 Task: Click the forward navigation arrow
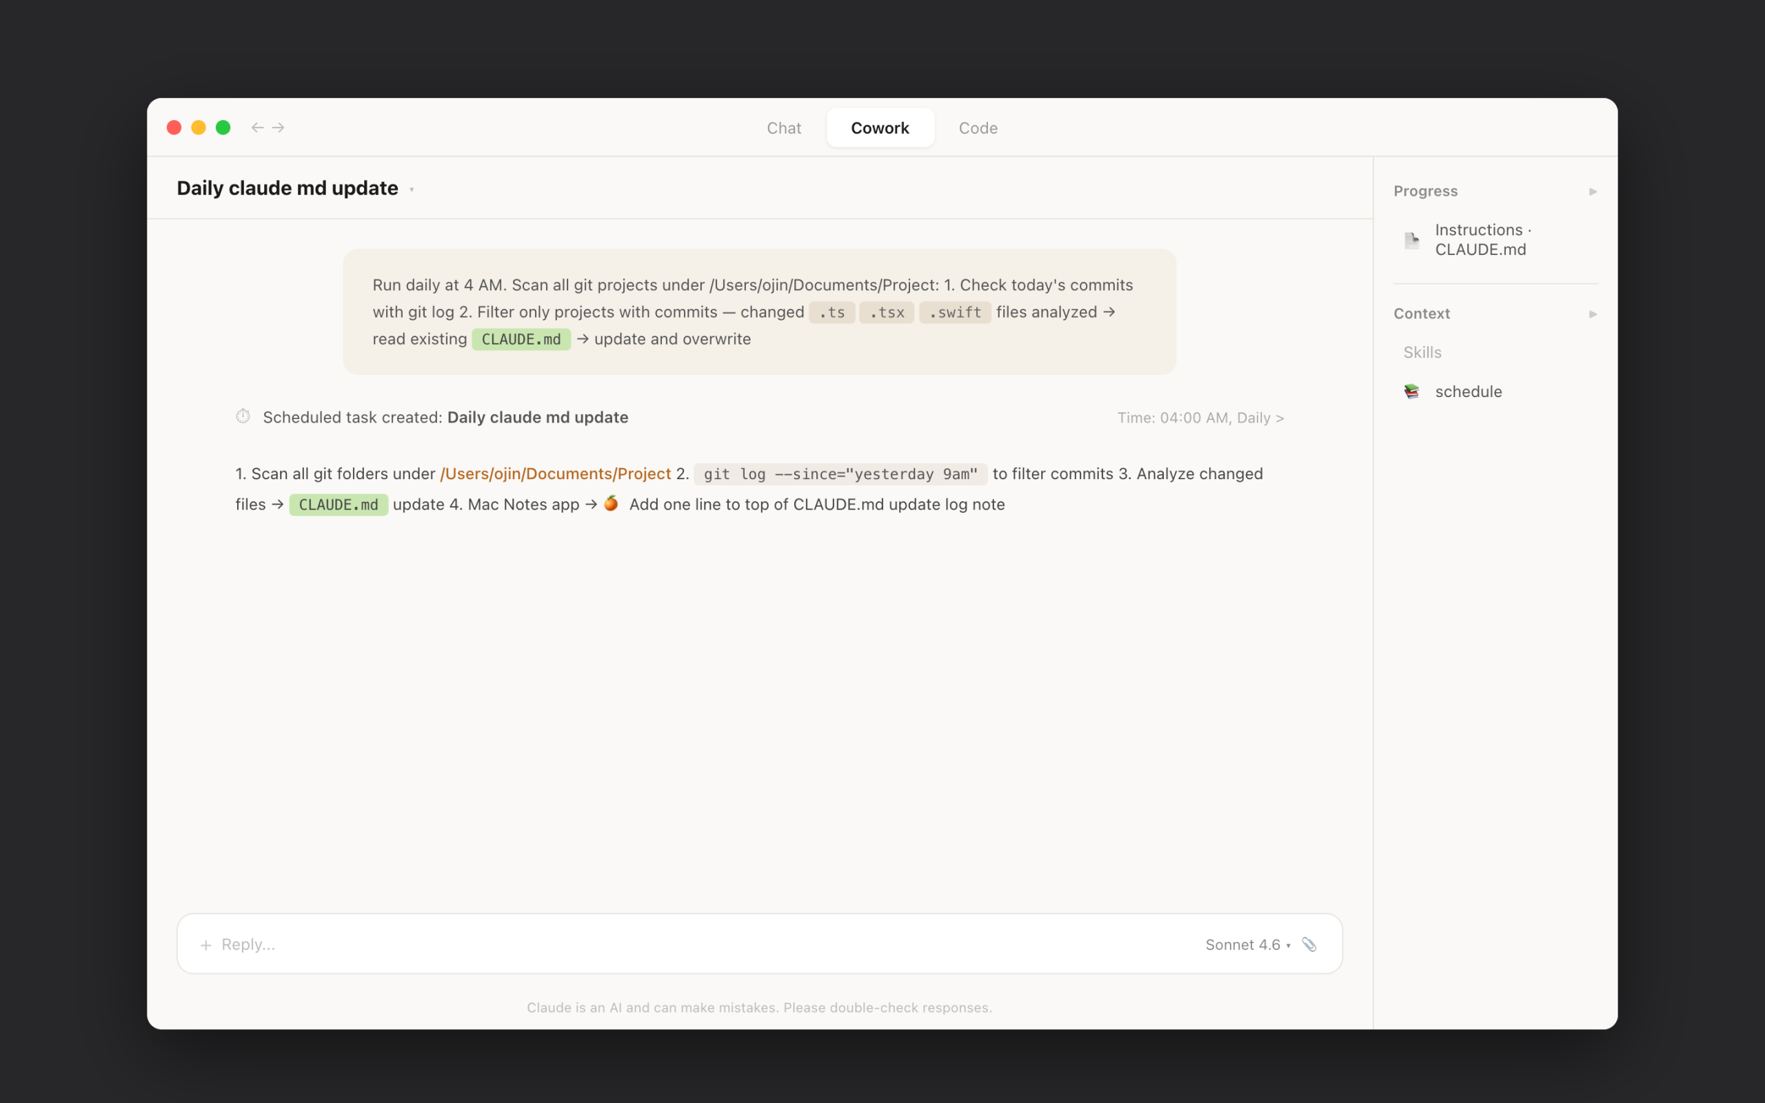278,127
